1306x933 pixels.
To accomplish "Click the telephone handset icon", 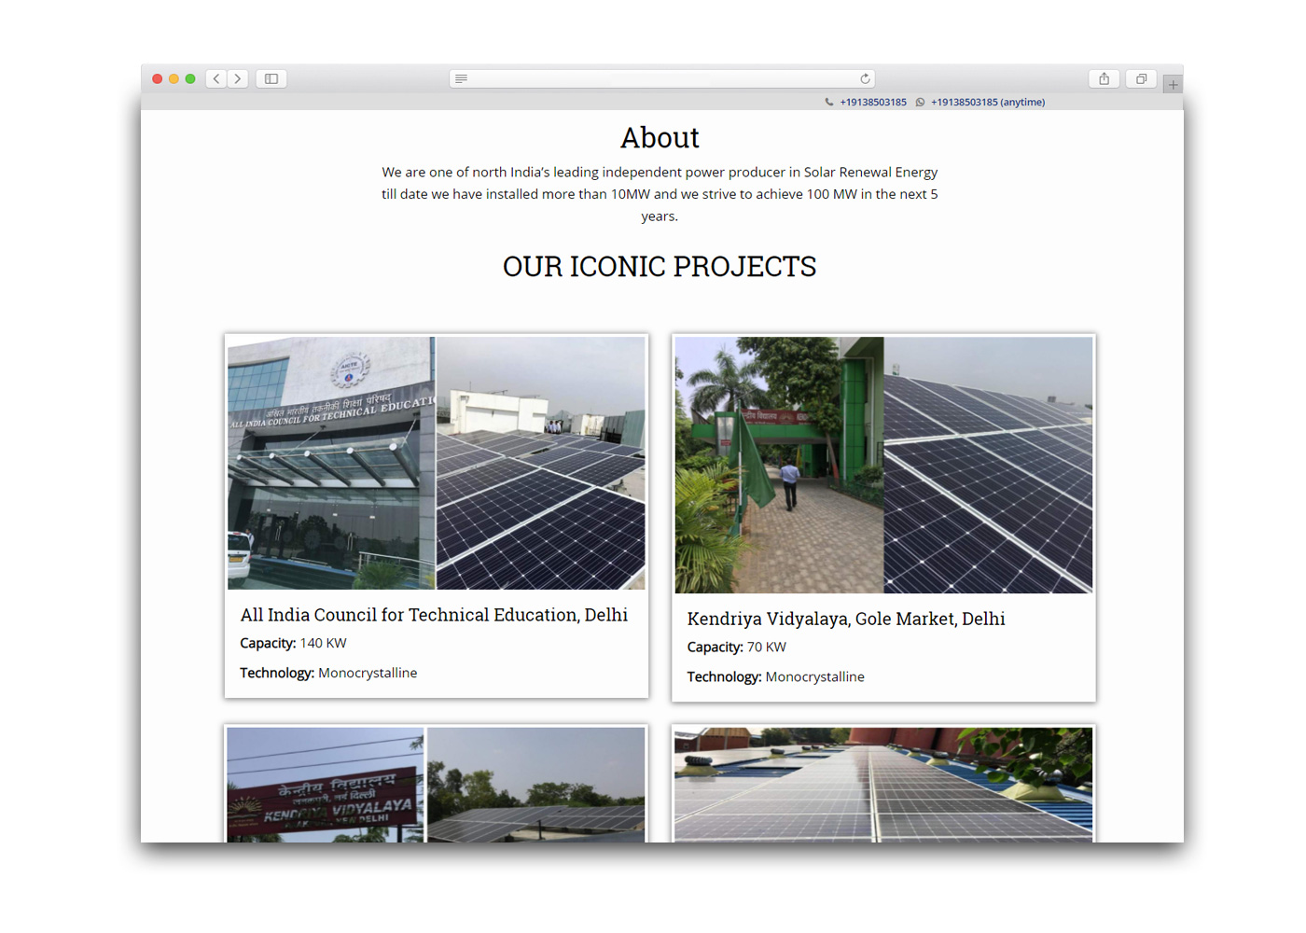I will tap(829, 102).
